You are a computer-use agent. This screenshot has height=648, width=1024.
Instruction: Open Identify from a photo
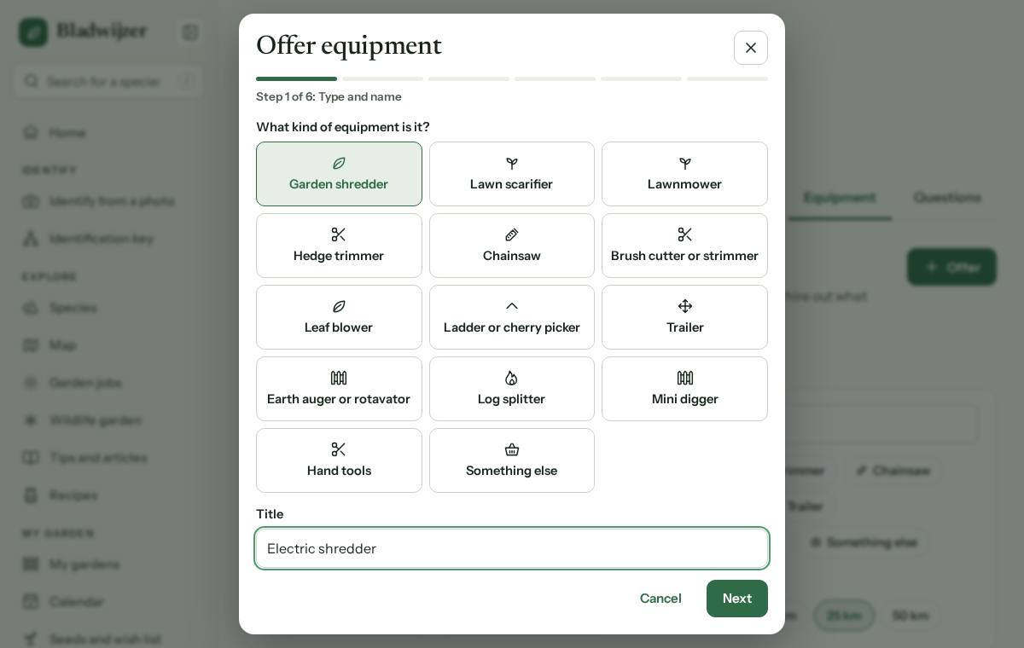(x=108, y=201)
